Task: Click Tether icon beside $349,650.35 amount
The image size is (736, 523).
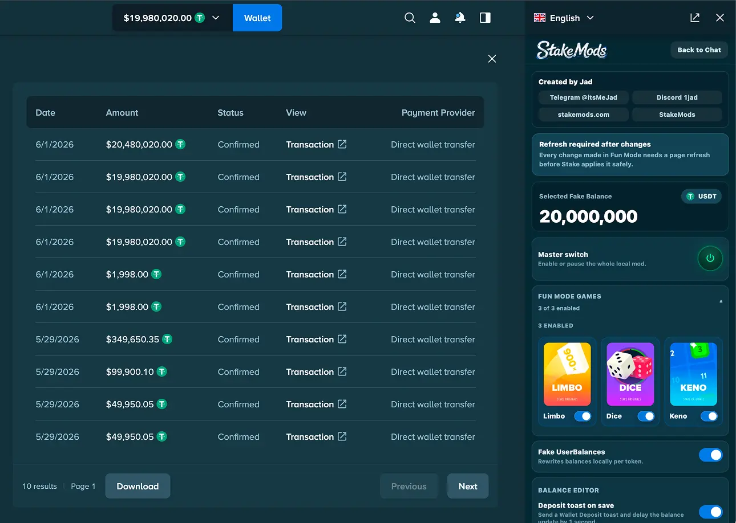Action: pyautogui.click(x=167, y=339)
